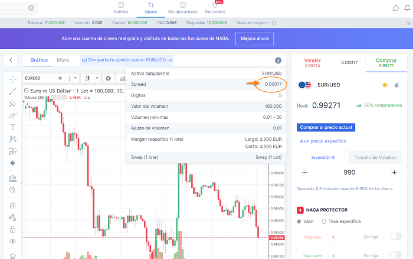Viewport: 413px width, 259px height.
Task: Open the time interval dropdown arrow
Action: point(76,78)
